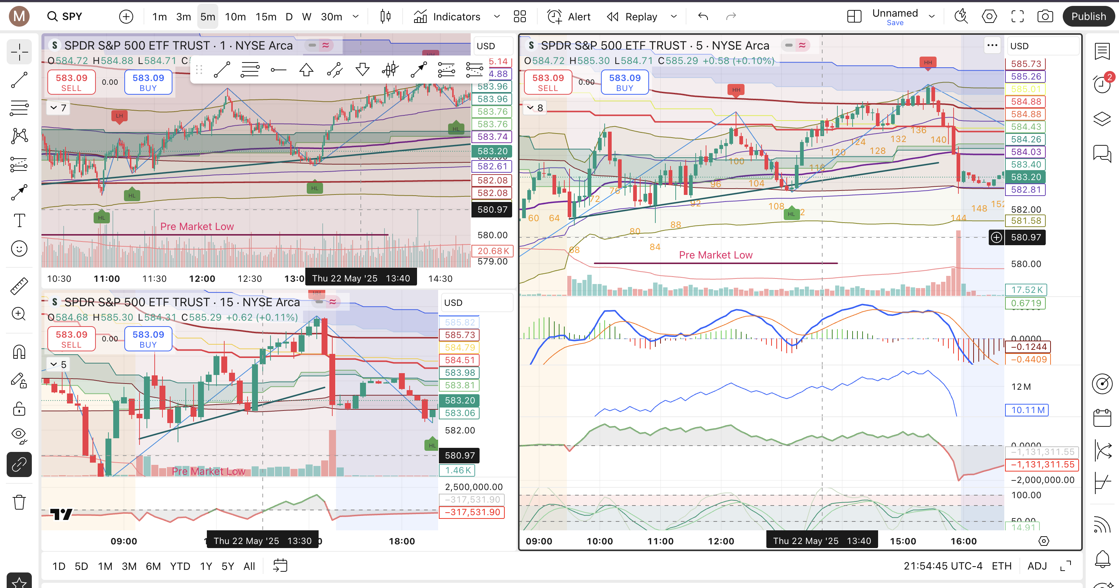Toggle extended trading hours ETH
1119x588 pixels.
click(1001, 566)
